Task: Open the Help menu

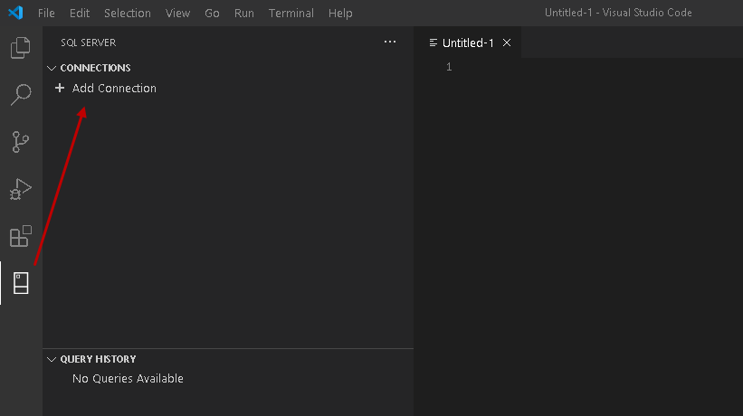Action: (340, 14)
